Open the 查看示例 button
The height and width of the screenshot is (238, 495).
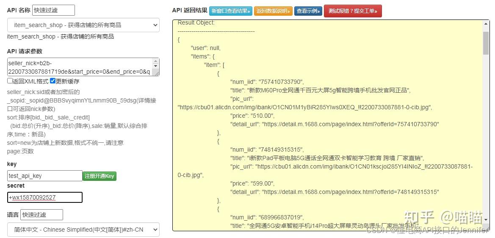308,11
